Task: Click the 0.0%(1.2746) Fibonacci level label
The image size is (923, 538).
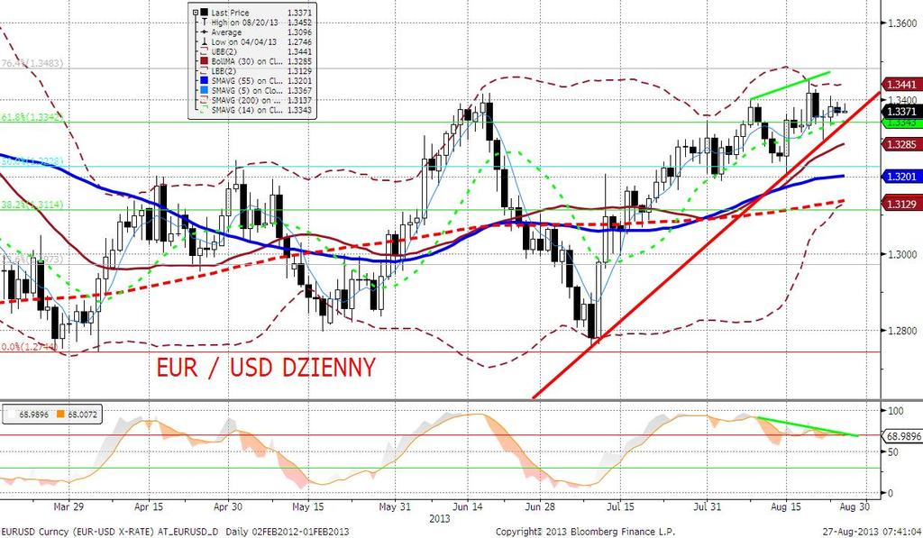Action: (x=30, y=347)
